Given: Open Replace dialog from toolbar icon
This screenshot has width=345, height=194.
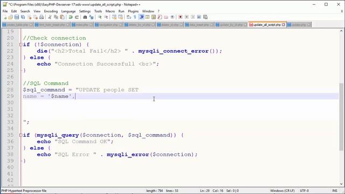Looking at the screenshot, I should click(91, 17).
